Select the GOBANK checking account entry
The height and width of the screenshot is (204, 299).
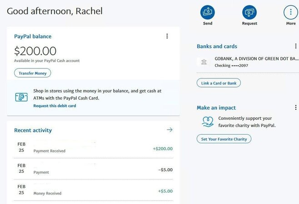(248, 62)
